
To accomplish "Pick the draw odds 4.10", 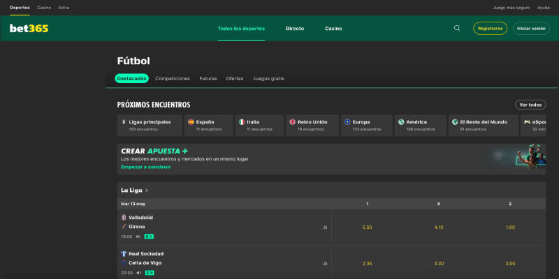I will coord(439,227).
